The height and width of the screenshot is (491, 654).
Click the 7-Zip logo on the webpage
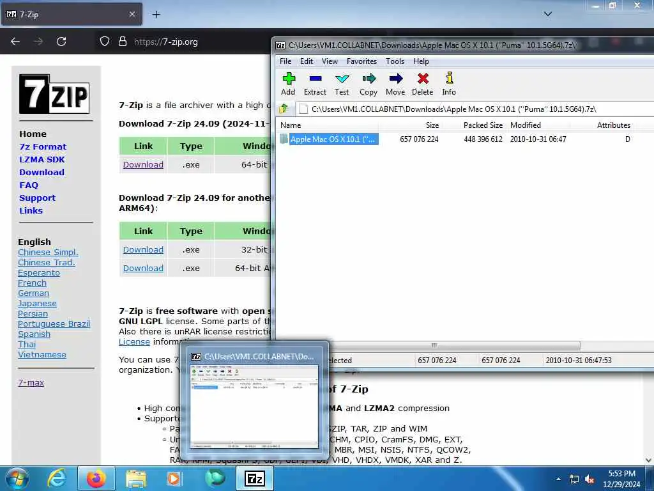pyautogui.click(x=54, y=94)
